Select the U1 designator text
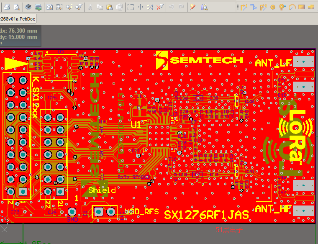 point(136,125)
